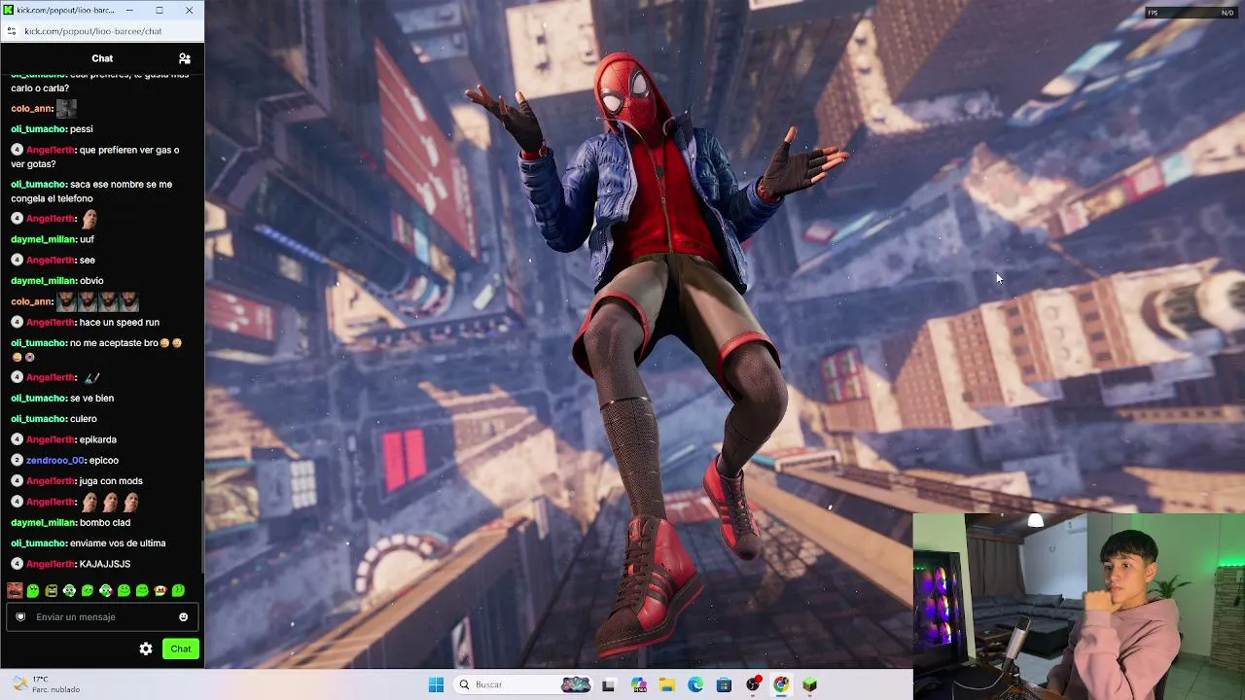Open the emoji picker in message box
Image resolution: width=1245 pixels, height=700 pixels.
(183, 617)
